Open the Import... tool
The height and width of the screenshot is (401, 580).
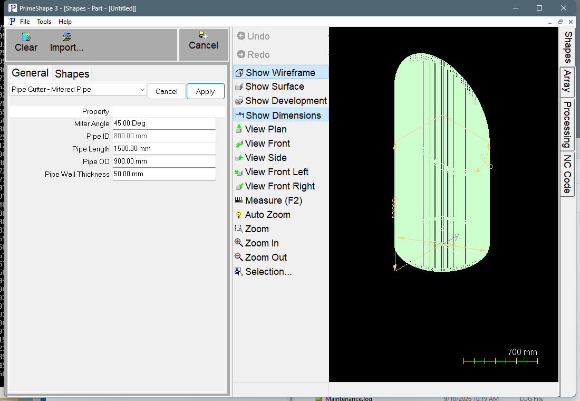pos(66,42)
